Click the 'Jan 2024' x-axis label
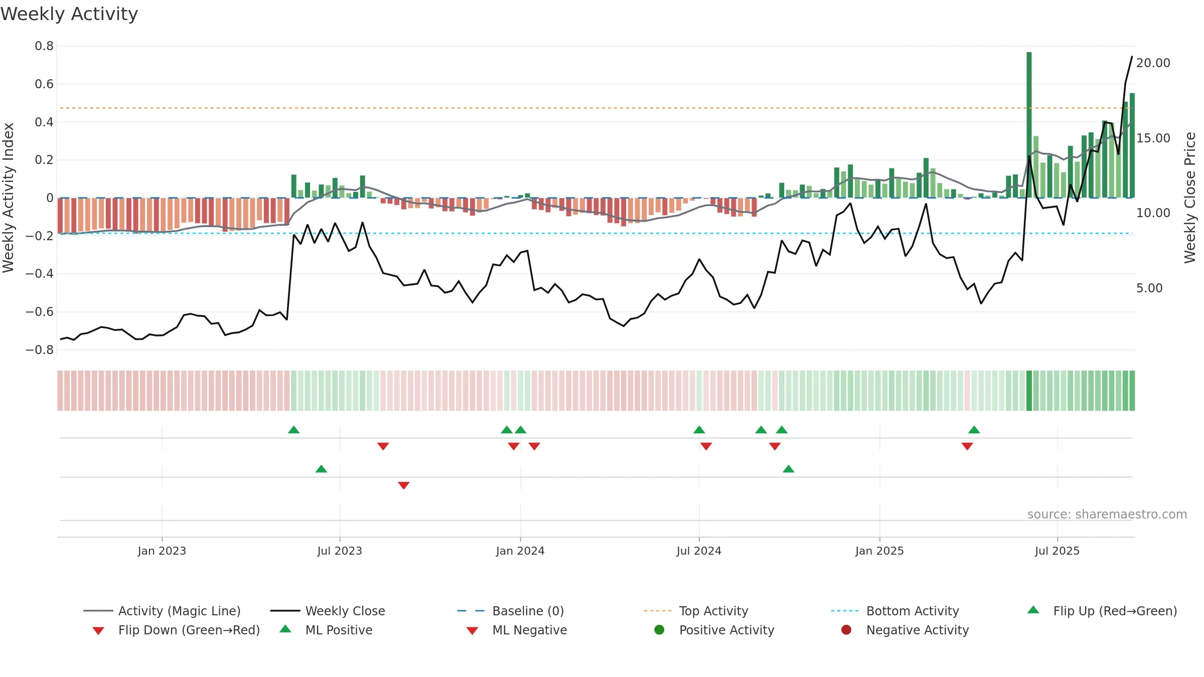Screen dimensions: 1204x677 (520, 551)
